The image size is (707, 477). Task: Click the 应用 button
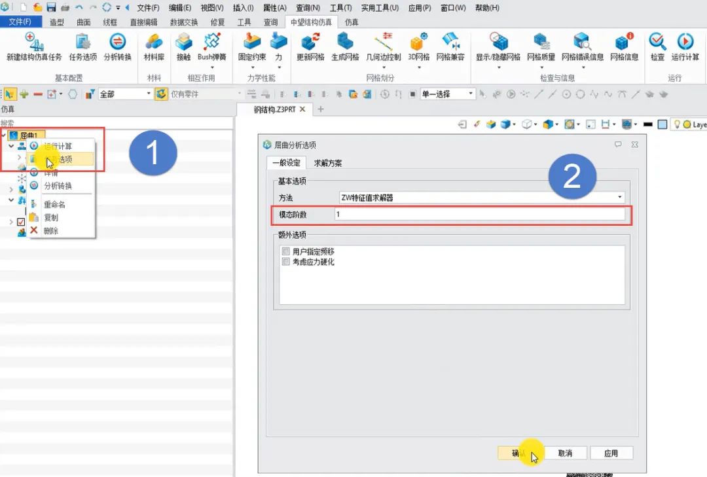tap(611, 453)
